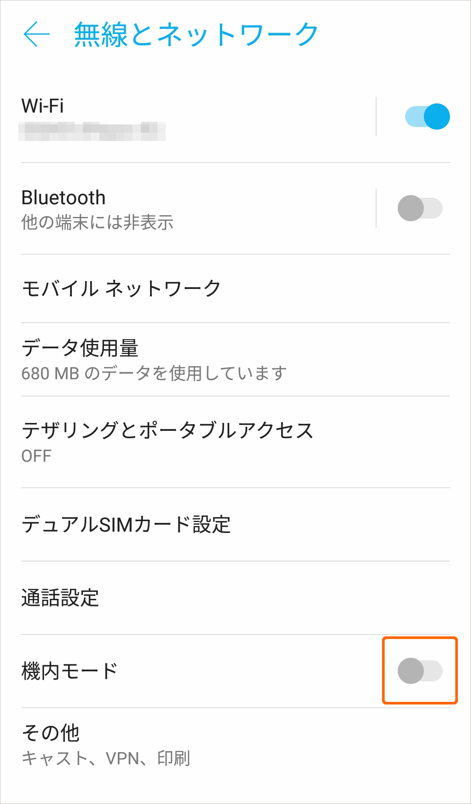471x804 pixels.
Task: Tap the blurred Wi-Fi network name
Action: click(92, 132)
